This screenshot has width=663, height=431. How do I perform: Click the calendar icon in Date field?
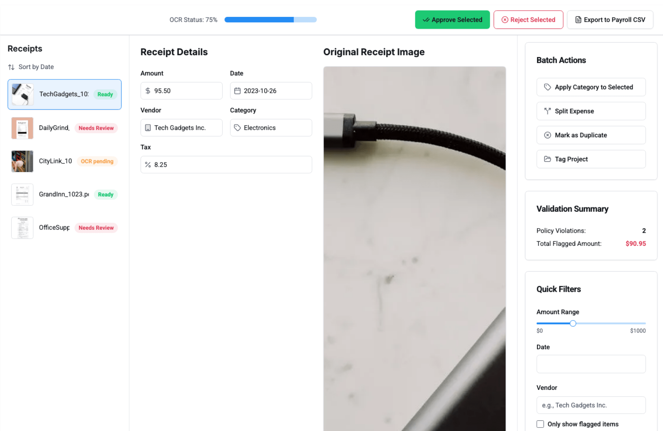[x=237, y=91]
